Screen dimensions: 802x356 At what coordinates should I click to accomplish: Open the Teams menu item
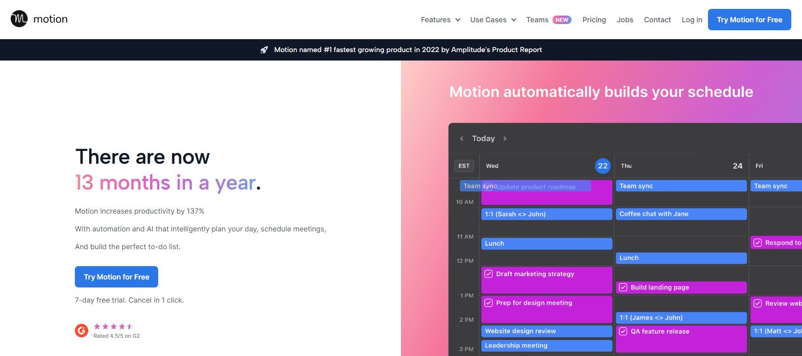click(537, 20)
